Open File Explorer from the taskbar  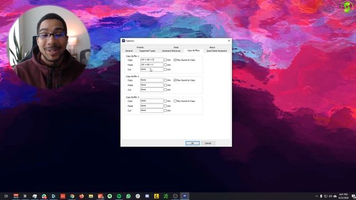point(91,196)
